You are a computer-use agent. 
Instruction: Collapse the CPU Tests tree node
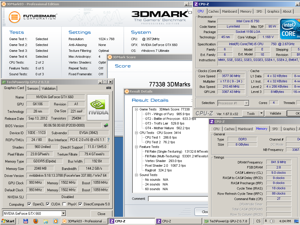click(x=137, y=133)
